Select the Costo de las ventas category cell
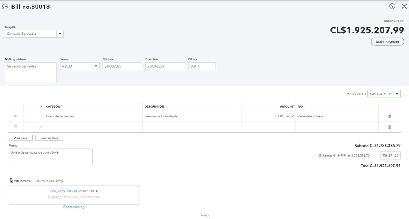The image size is (409, 219). 93,116
